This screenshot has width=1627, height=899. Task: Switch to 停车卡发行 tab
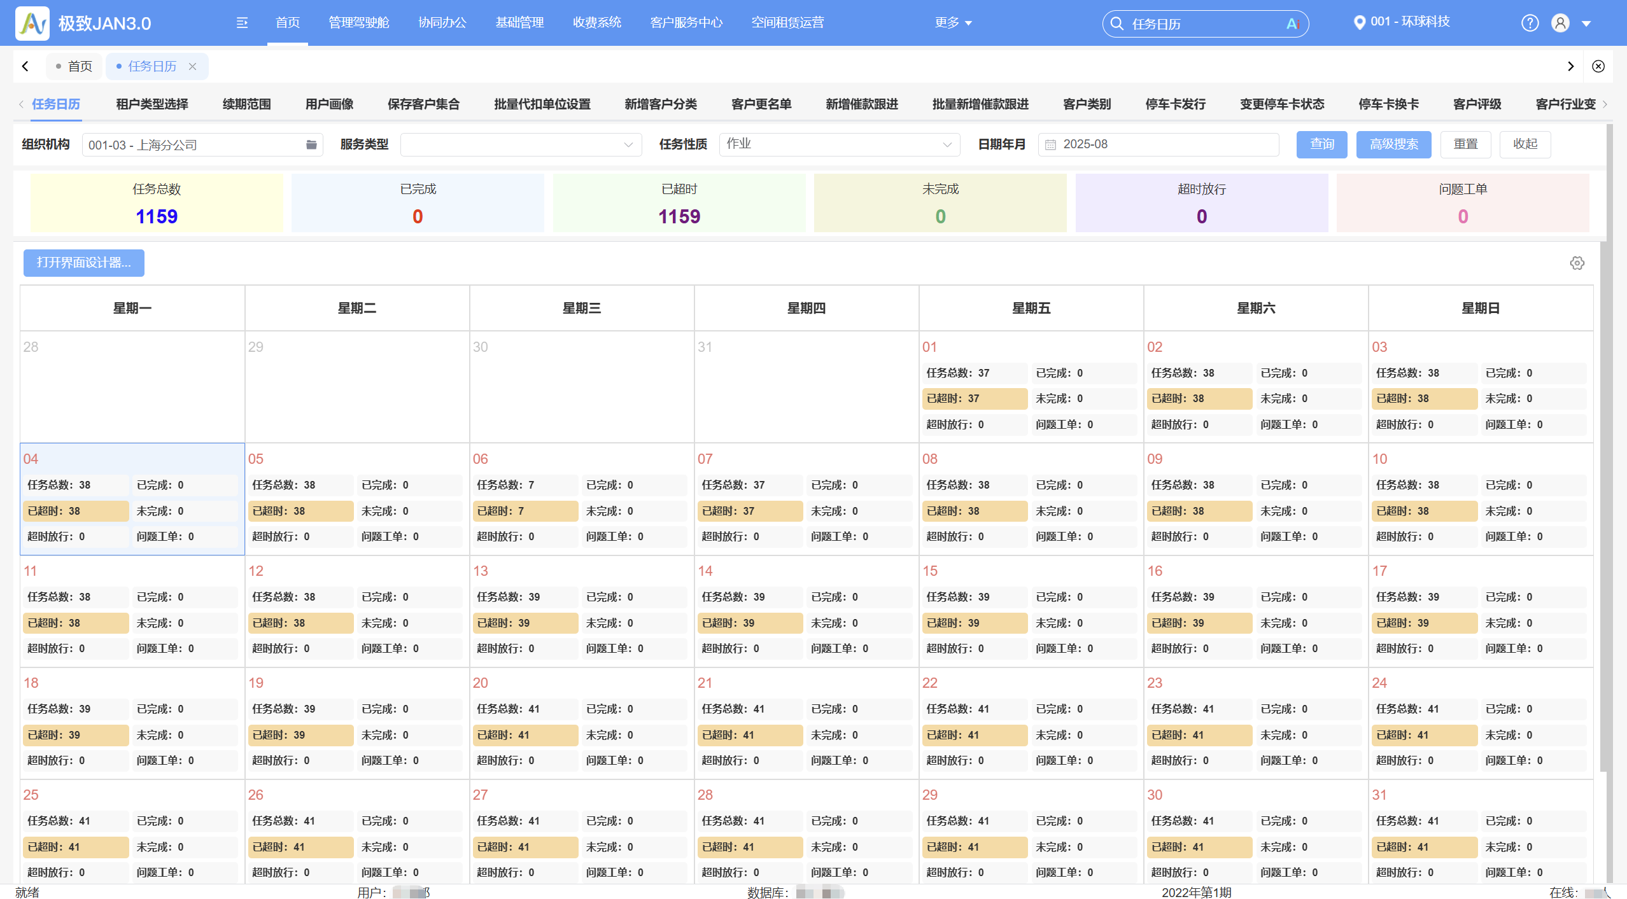[x=1175, y=104]
